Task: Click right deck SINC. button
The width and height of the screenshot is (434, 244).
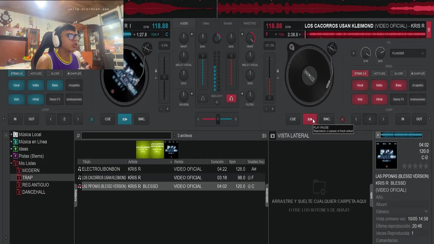Action: click(x=327, y=119)
